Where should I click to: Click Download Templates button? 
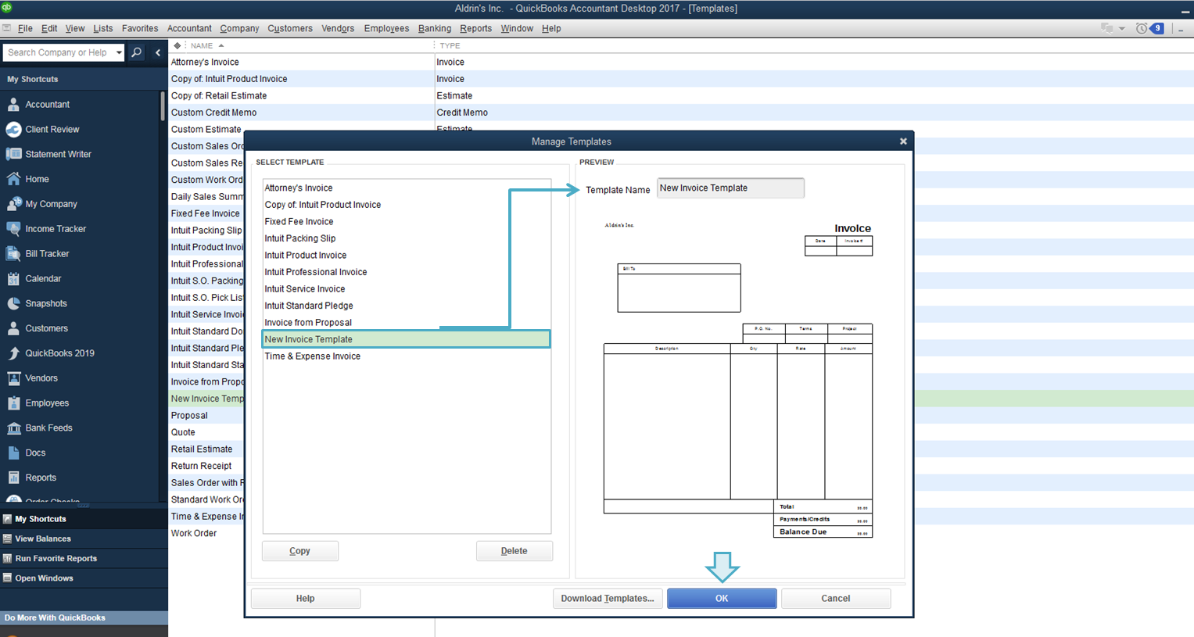tap(608, 599)
